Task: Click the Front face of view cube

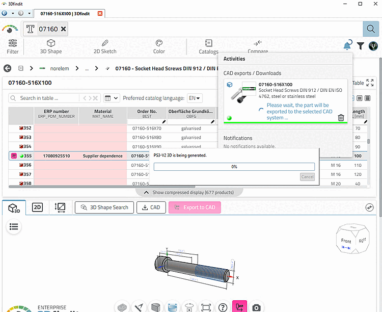Action: (x=346, y=240)
